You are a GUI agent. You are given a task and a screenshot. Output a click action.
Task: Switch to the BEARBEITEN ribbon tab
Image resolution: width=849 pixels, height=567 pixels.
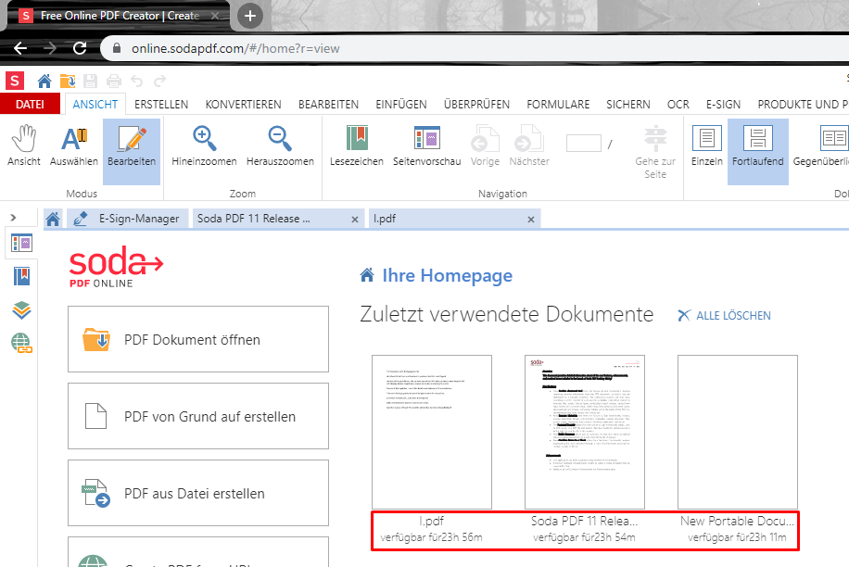pos(328,104)
